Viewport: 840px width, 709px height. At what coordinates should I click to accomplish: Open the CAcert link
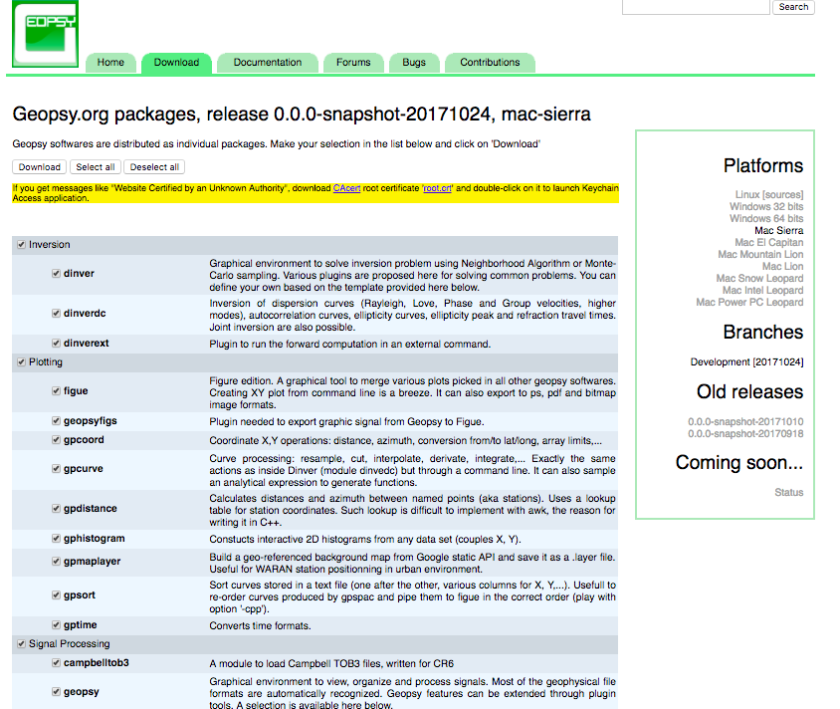[346, 188]
